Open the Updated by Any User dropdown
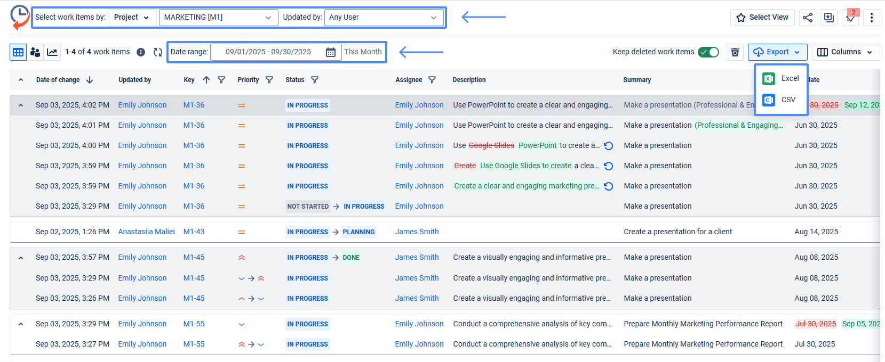885x362 pixels. (384, 18)
